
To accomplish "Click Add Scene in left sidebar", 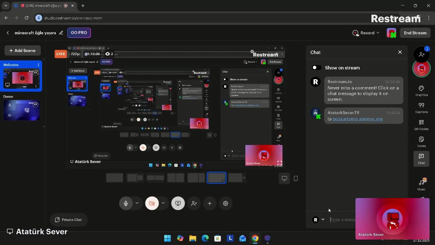I will (22, 50).
